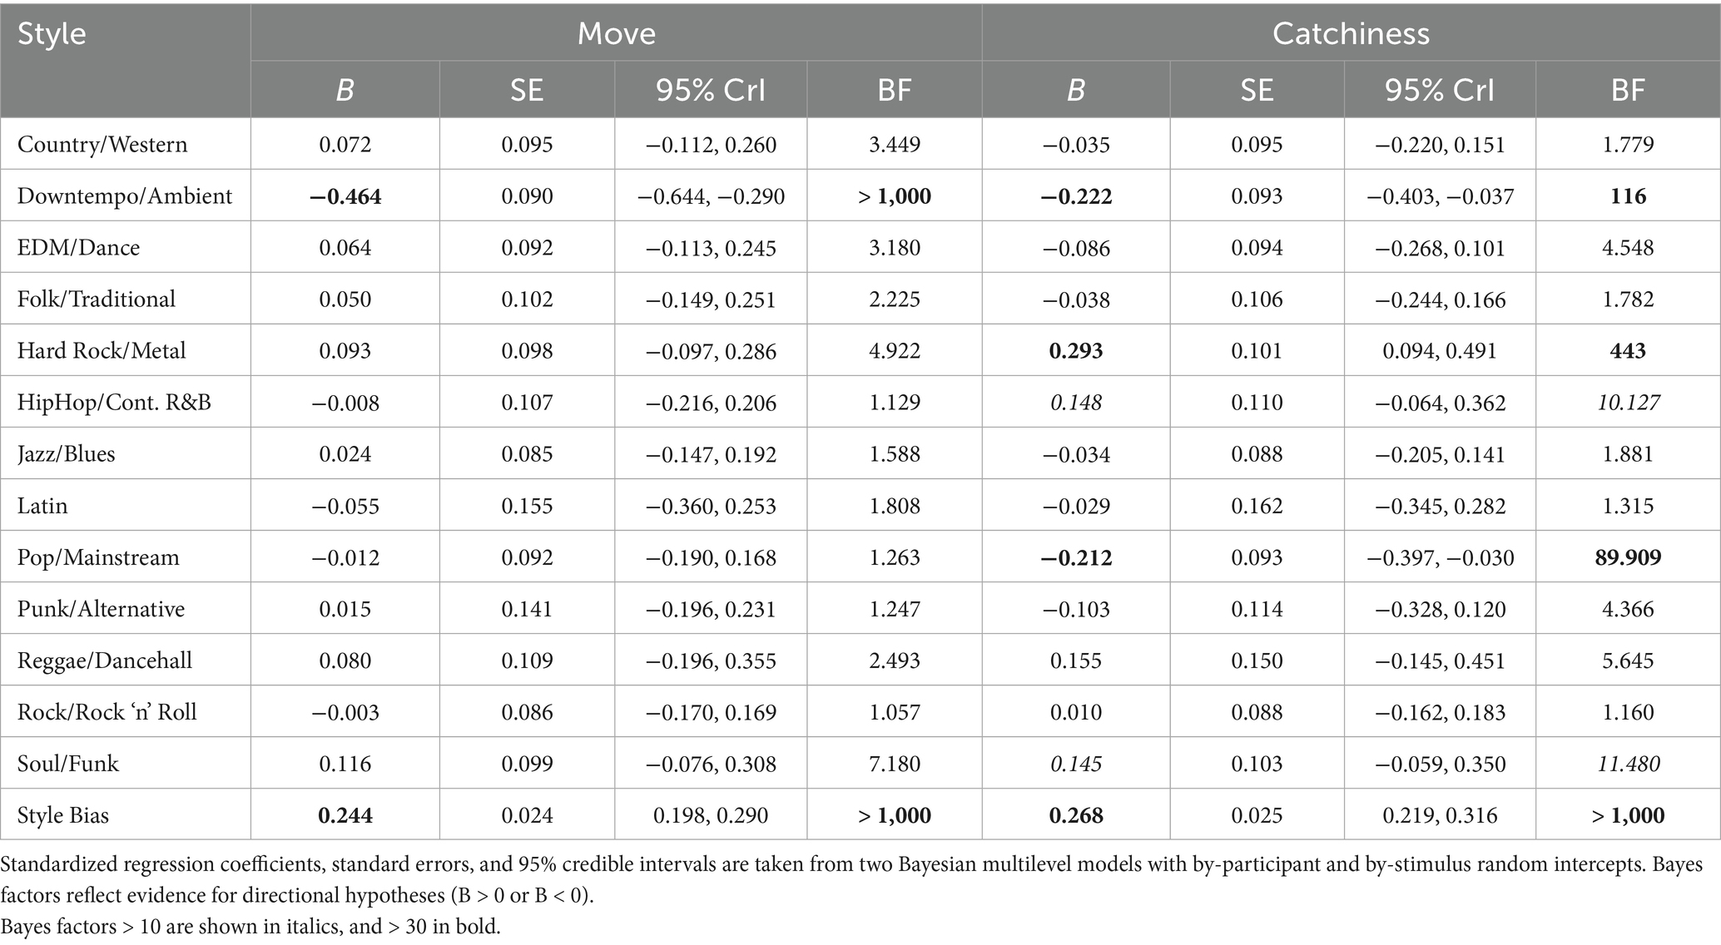
Task: Click the Move group header
Action: (x=616, y=33)
